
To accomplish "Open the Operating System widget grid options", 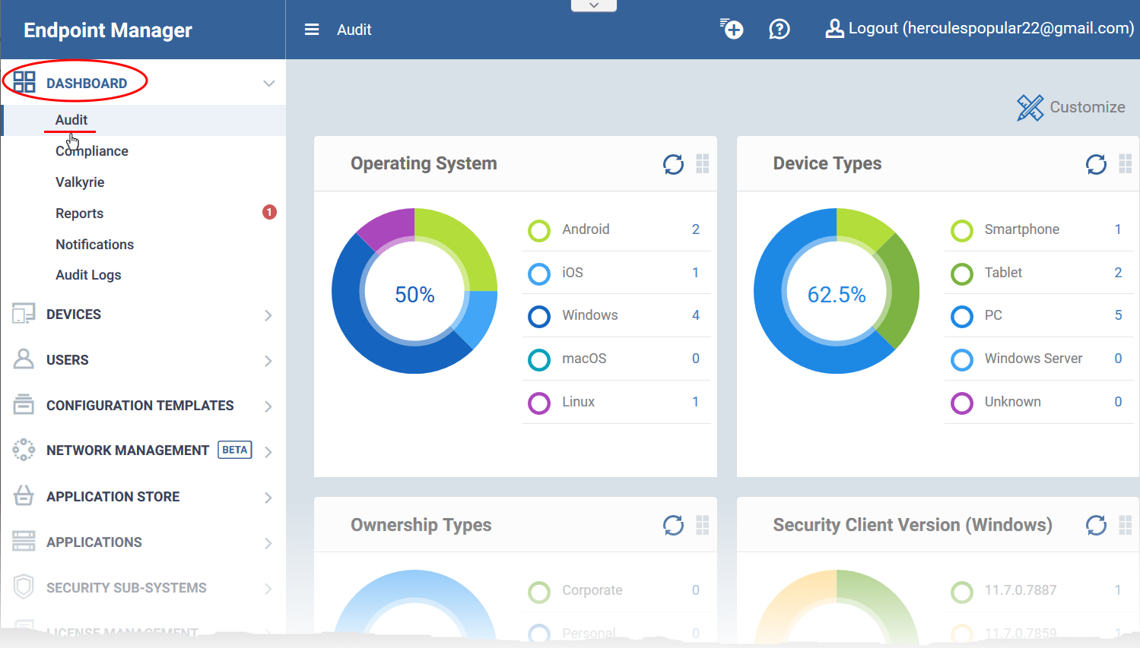I will coord(702,164).
